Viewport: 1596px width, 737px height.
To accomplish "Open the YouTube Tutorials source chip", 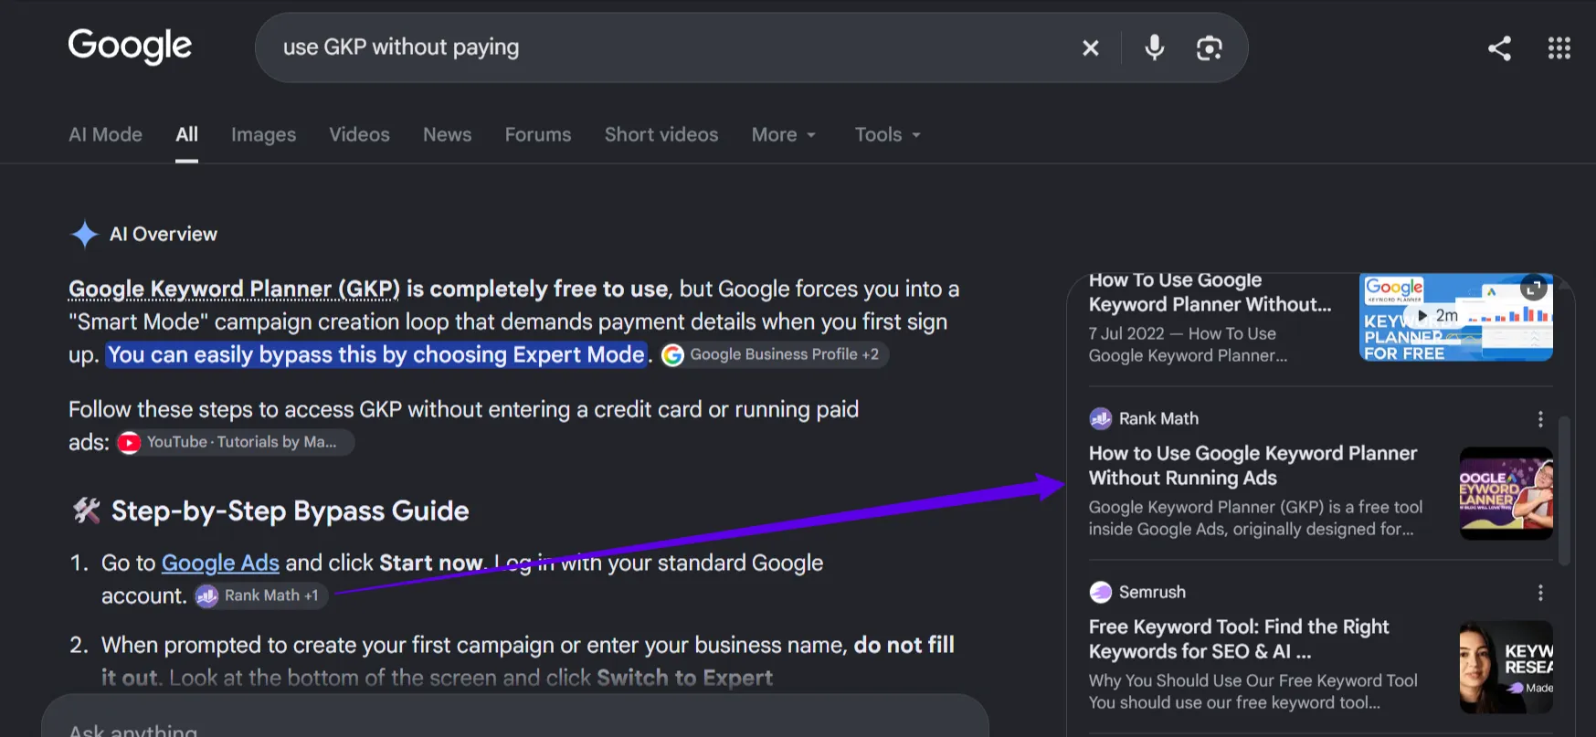I will click(x=234, y=442).
